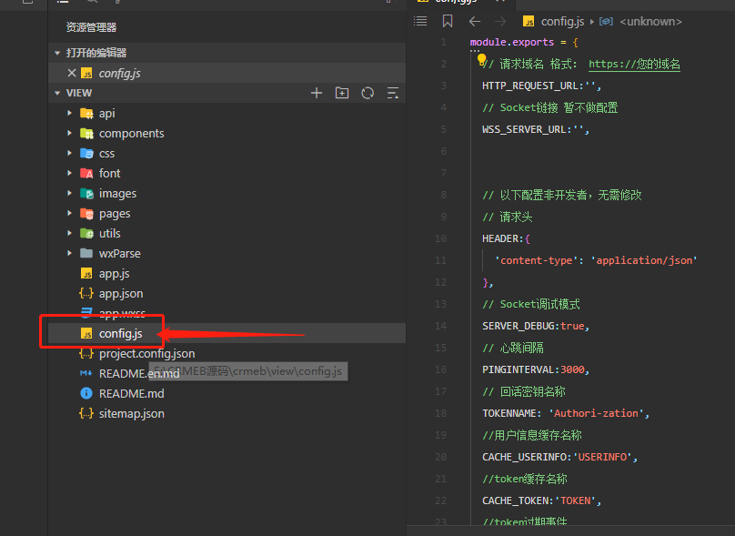The image size is (735, 536).
Task: Click the wxParse folder icon
Action: [86, 253]
